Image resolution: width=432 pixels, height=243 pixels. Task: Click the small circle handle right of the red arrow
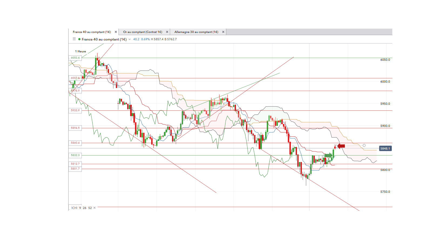tap(364, 146)
